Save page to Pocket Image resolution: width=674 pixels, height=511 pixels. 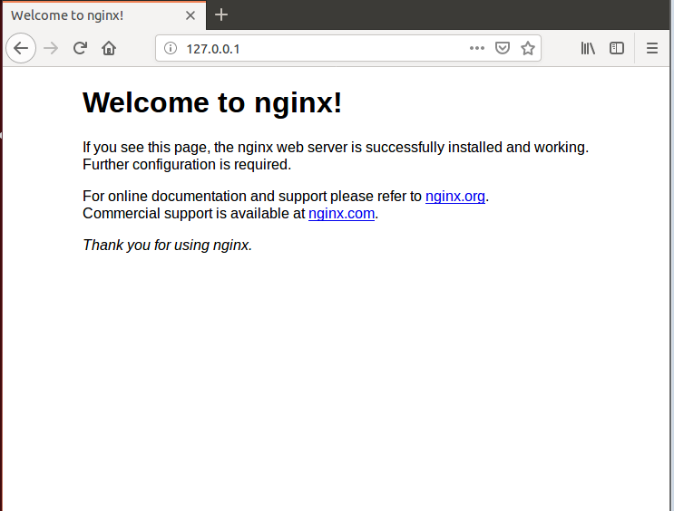[502, 48]
